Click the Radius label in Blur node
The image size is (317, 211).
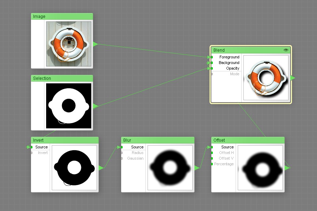coord(137,153)
